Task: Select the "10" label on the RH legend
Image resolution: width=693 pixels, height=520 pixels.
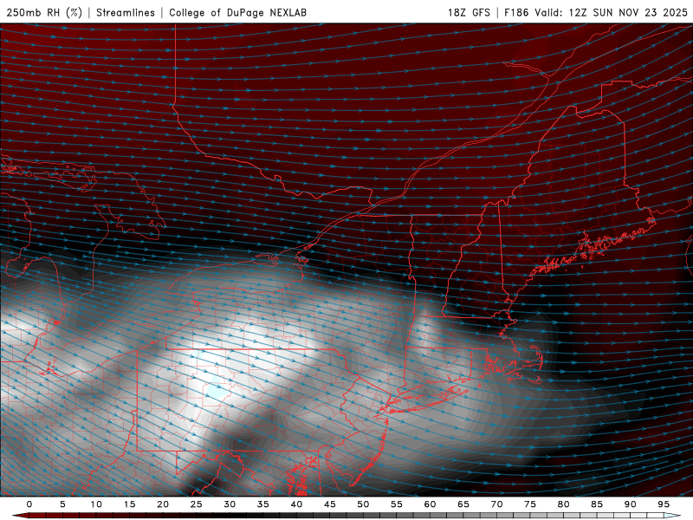Action: tap(96, 504)
